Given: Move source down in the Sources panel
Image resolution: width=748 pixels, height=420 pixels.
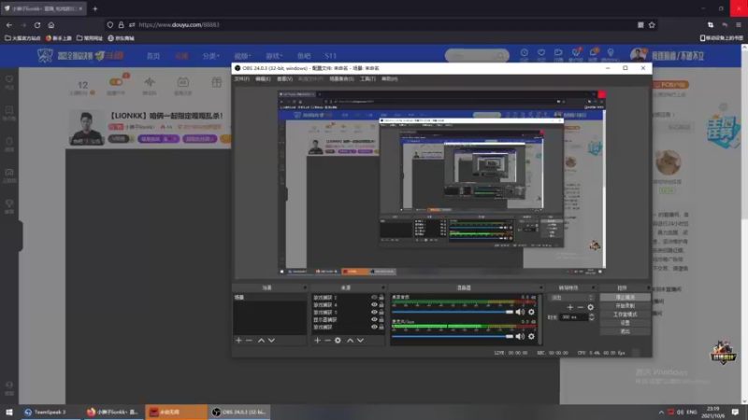Looking at the screenshot, I should [361, 341].
